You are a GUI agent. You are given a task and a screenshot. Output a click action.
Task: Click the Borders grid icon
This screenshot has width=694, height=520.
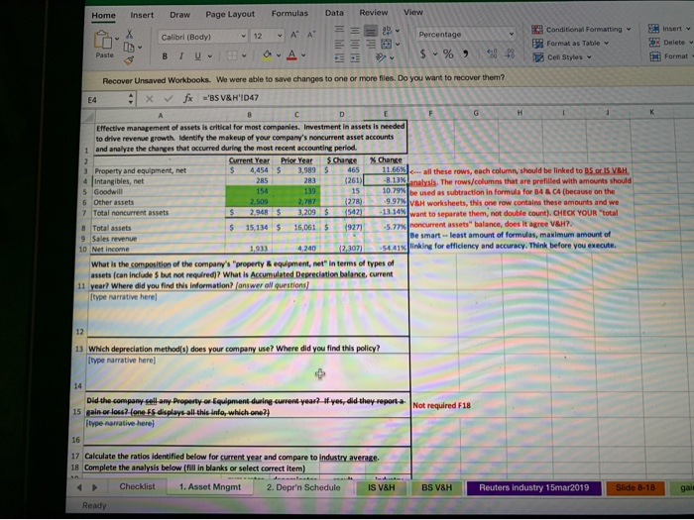click(x=232, y=55)
